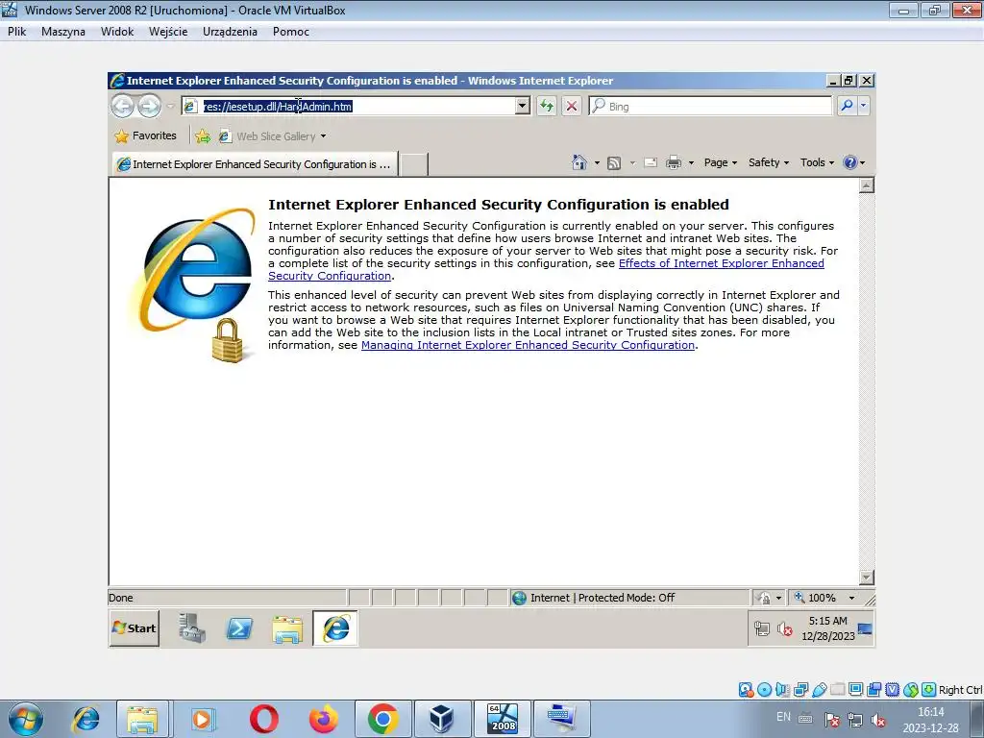This screenshot has width=984, height=738.
Task: Click guest tray network icon
Action: click(762, 628)
